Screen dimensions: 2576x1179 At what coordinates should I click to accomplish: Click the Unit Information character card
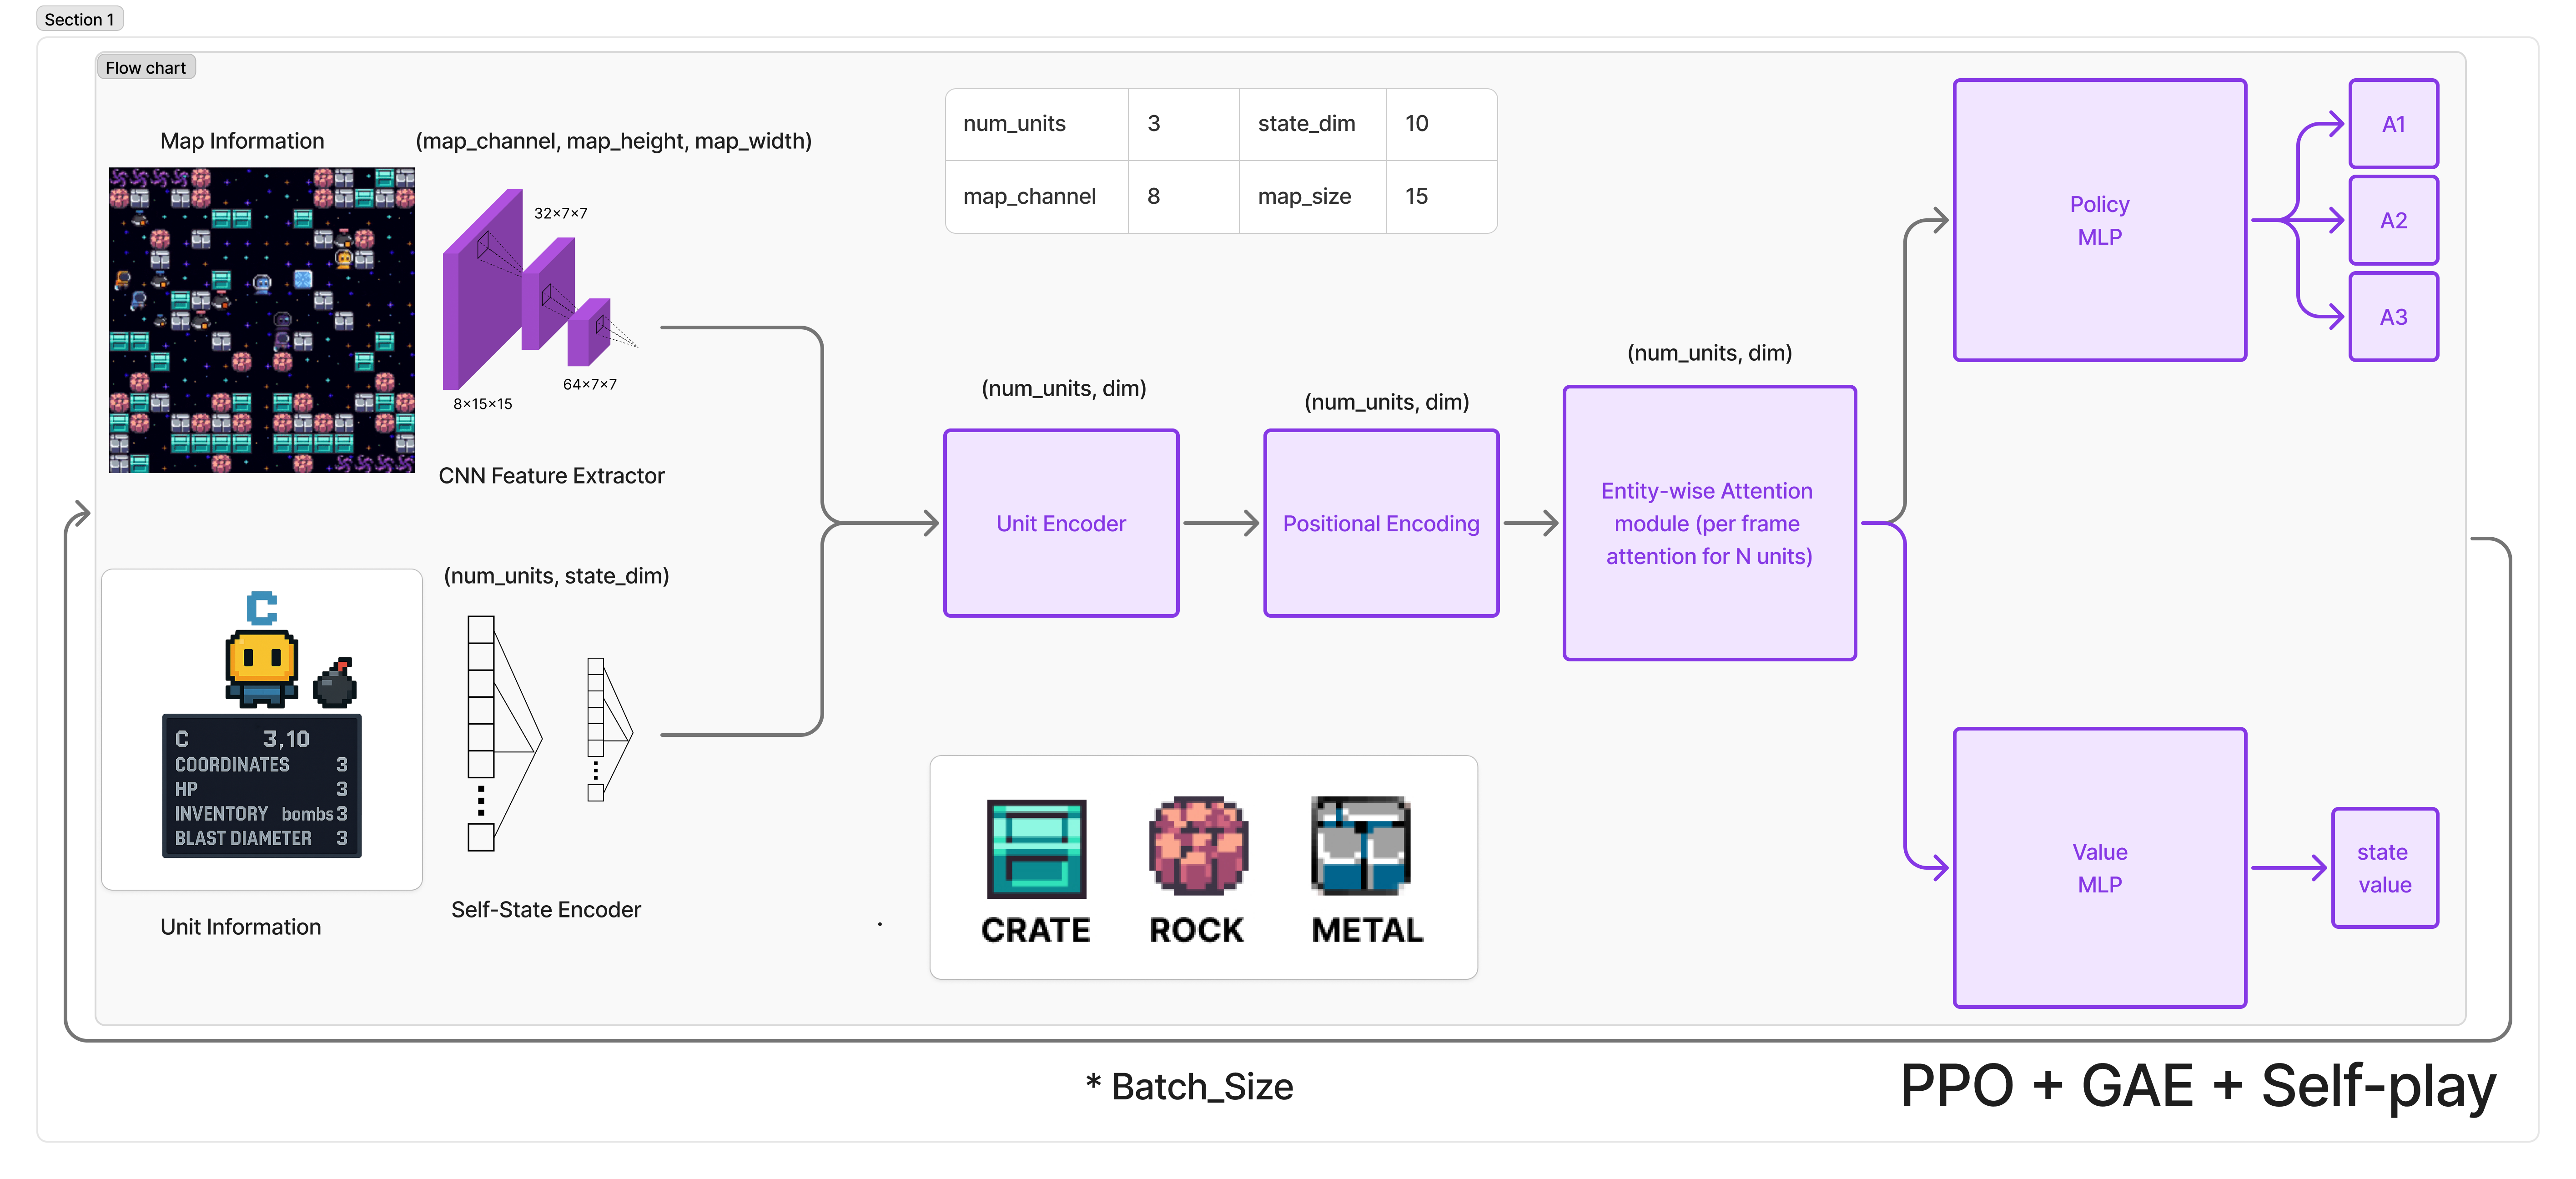click(x=262, y=729)
